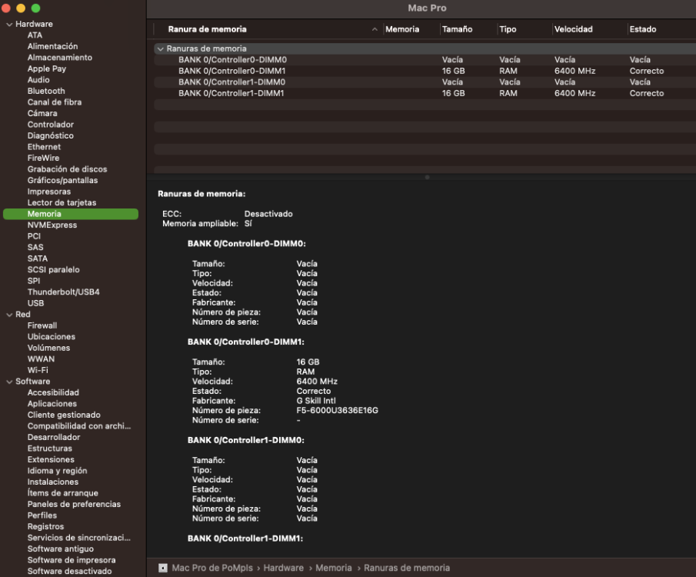Image resolution: width=696 pixels, height=577 pixels.
Task: Select PCI in the sidebar
Action: (x=34, y=236)
